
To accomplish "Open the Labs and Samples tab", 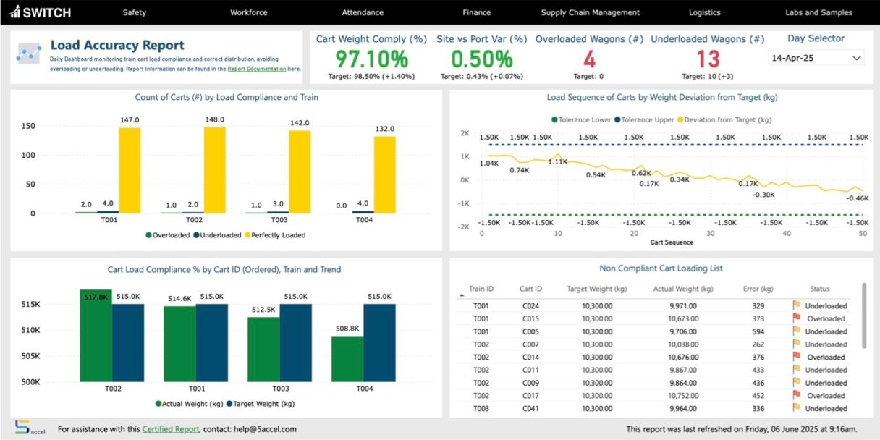I will click(x=818, y=12).
